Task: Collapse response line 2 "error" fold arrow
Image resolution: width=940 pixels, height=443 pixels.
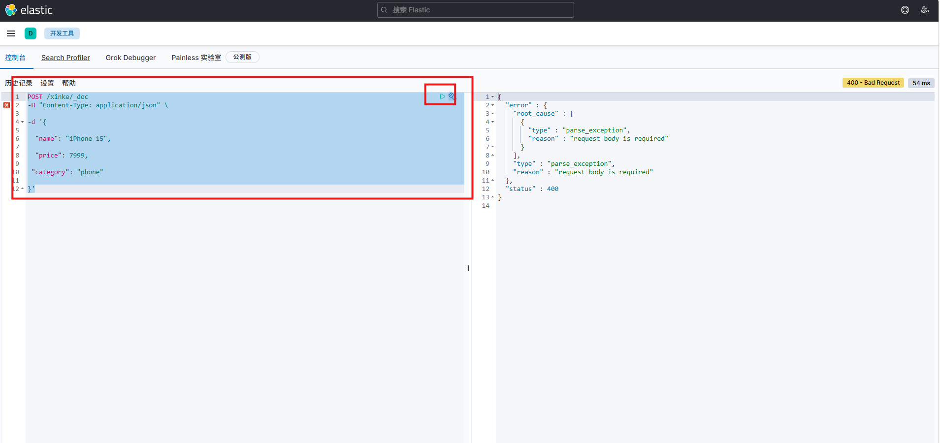Action: [x=492, y=105]
